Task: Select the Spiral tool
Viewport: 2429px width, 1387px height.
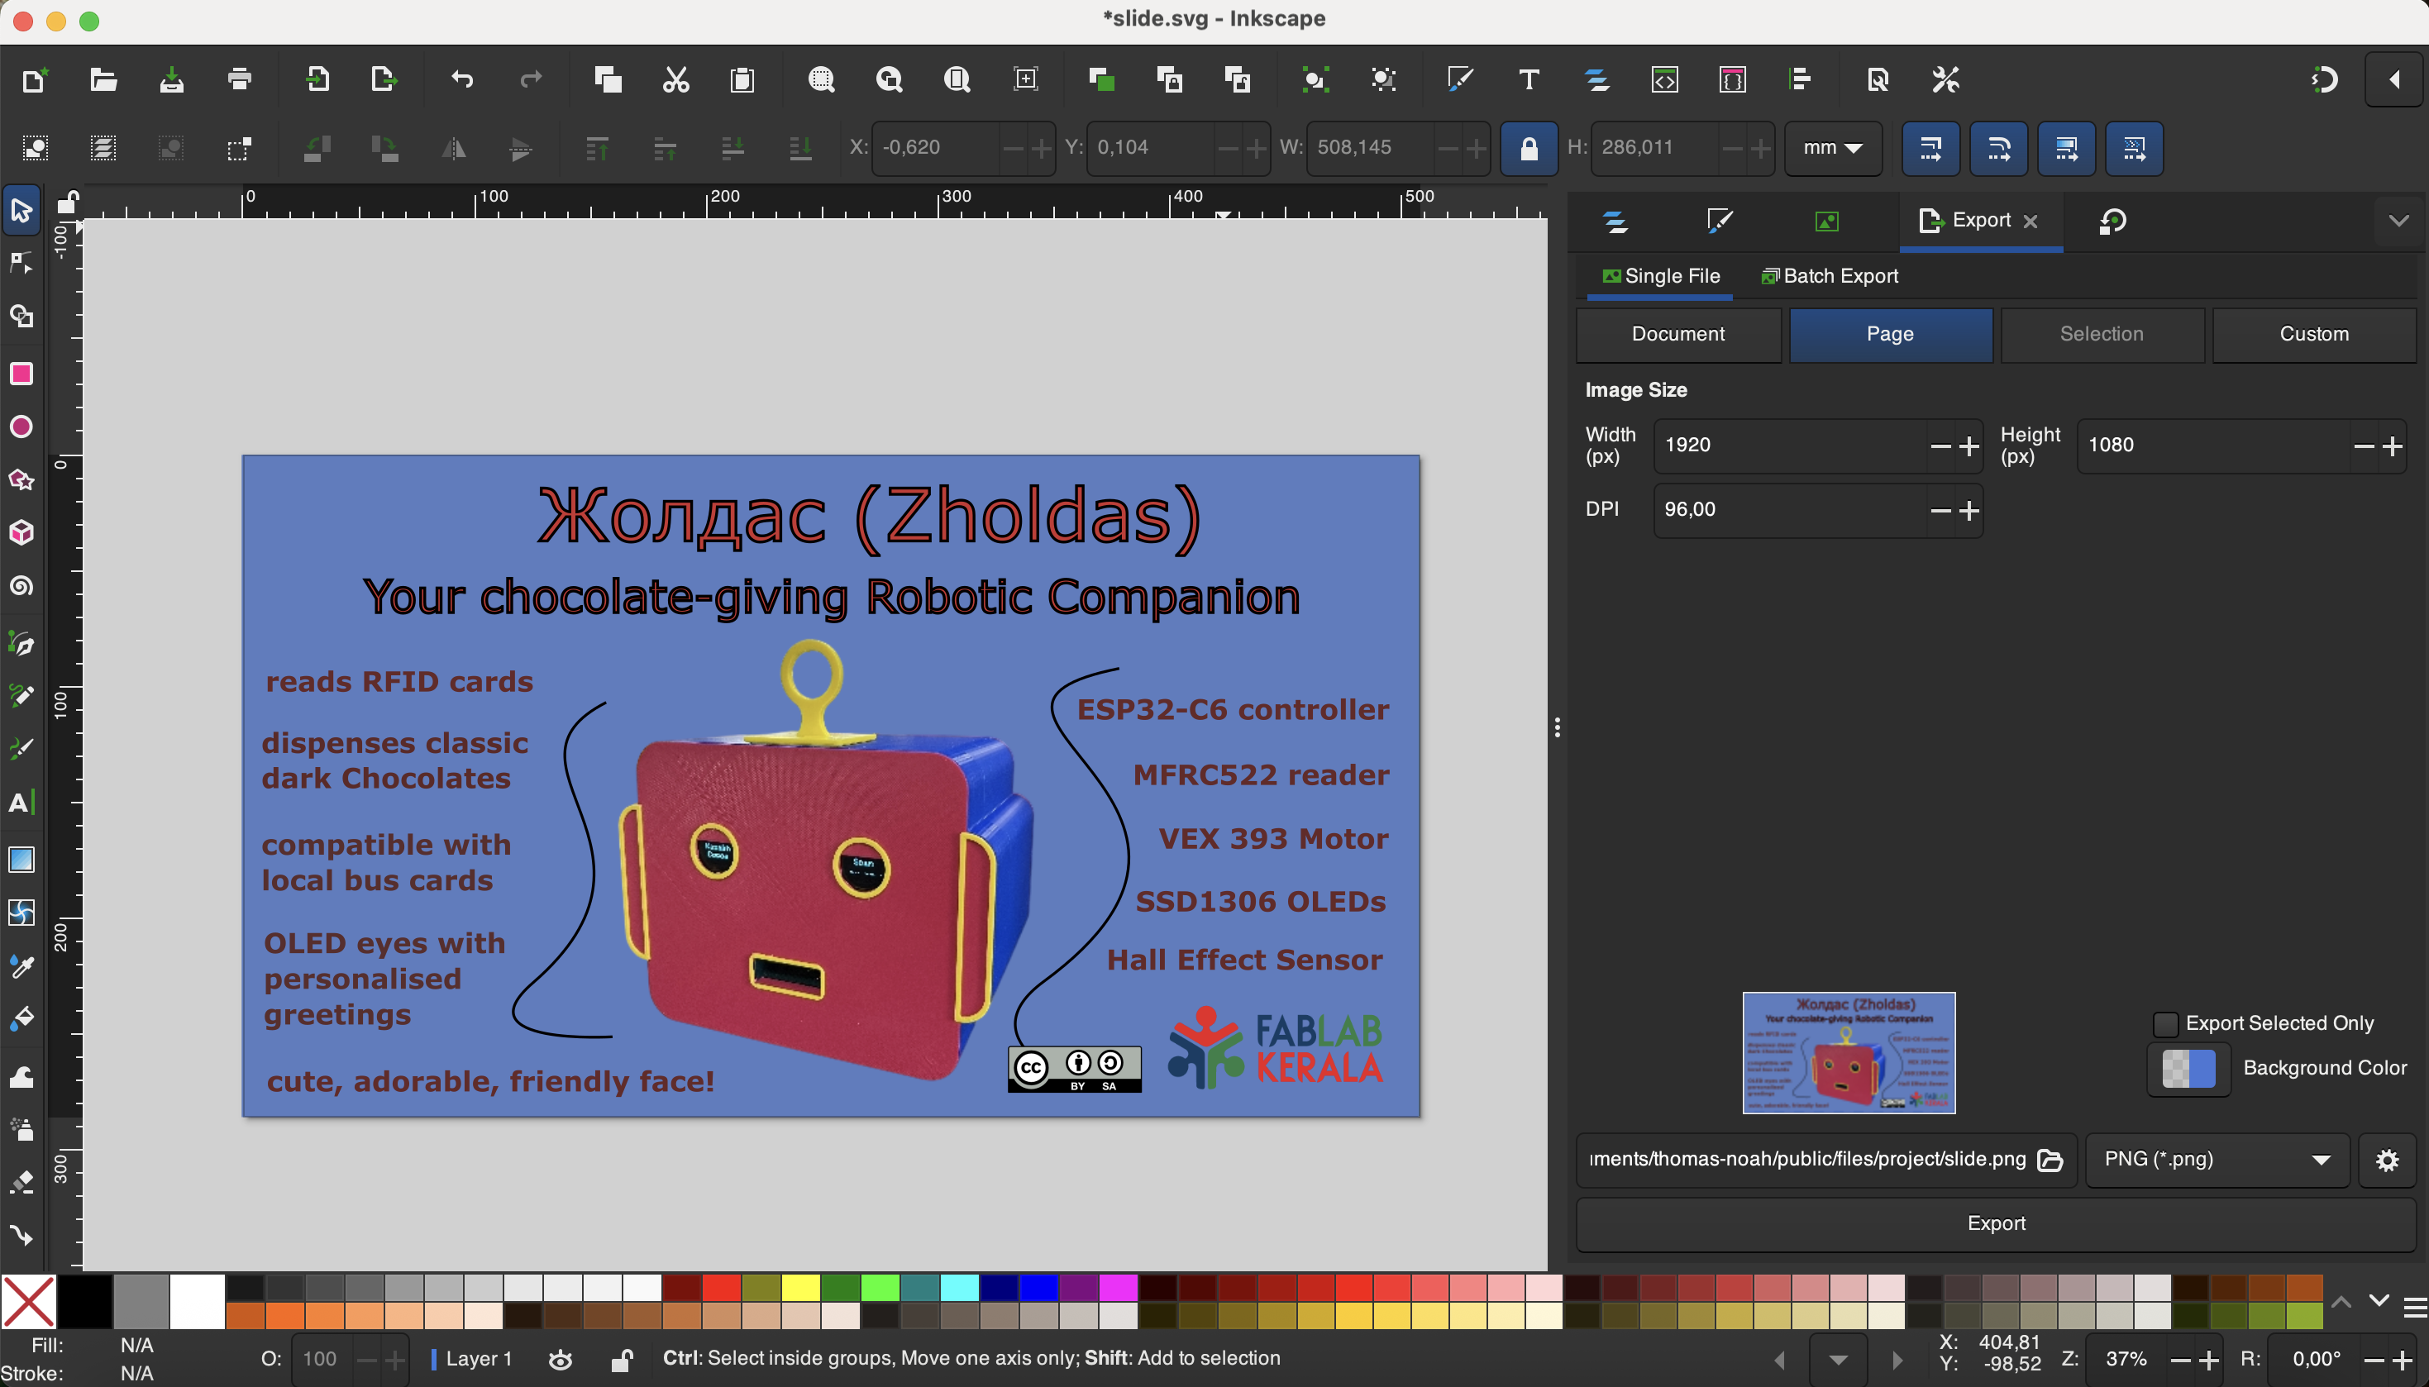Action: (21, 586)
